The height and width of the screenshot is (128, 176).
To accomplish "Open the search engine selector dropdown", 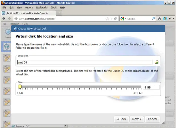I will pyautogui.click(x=123, y=19).
